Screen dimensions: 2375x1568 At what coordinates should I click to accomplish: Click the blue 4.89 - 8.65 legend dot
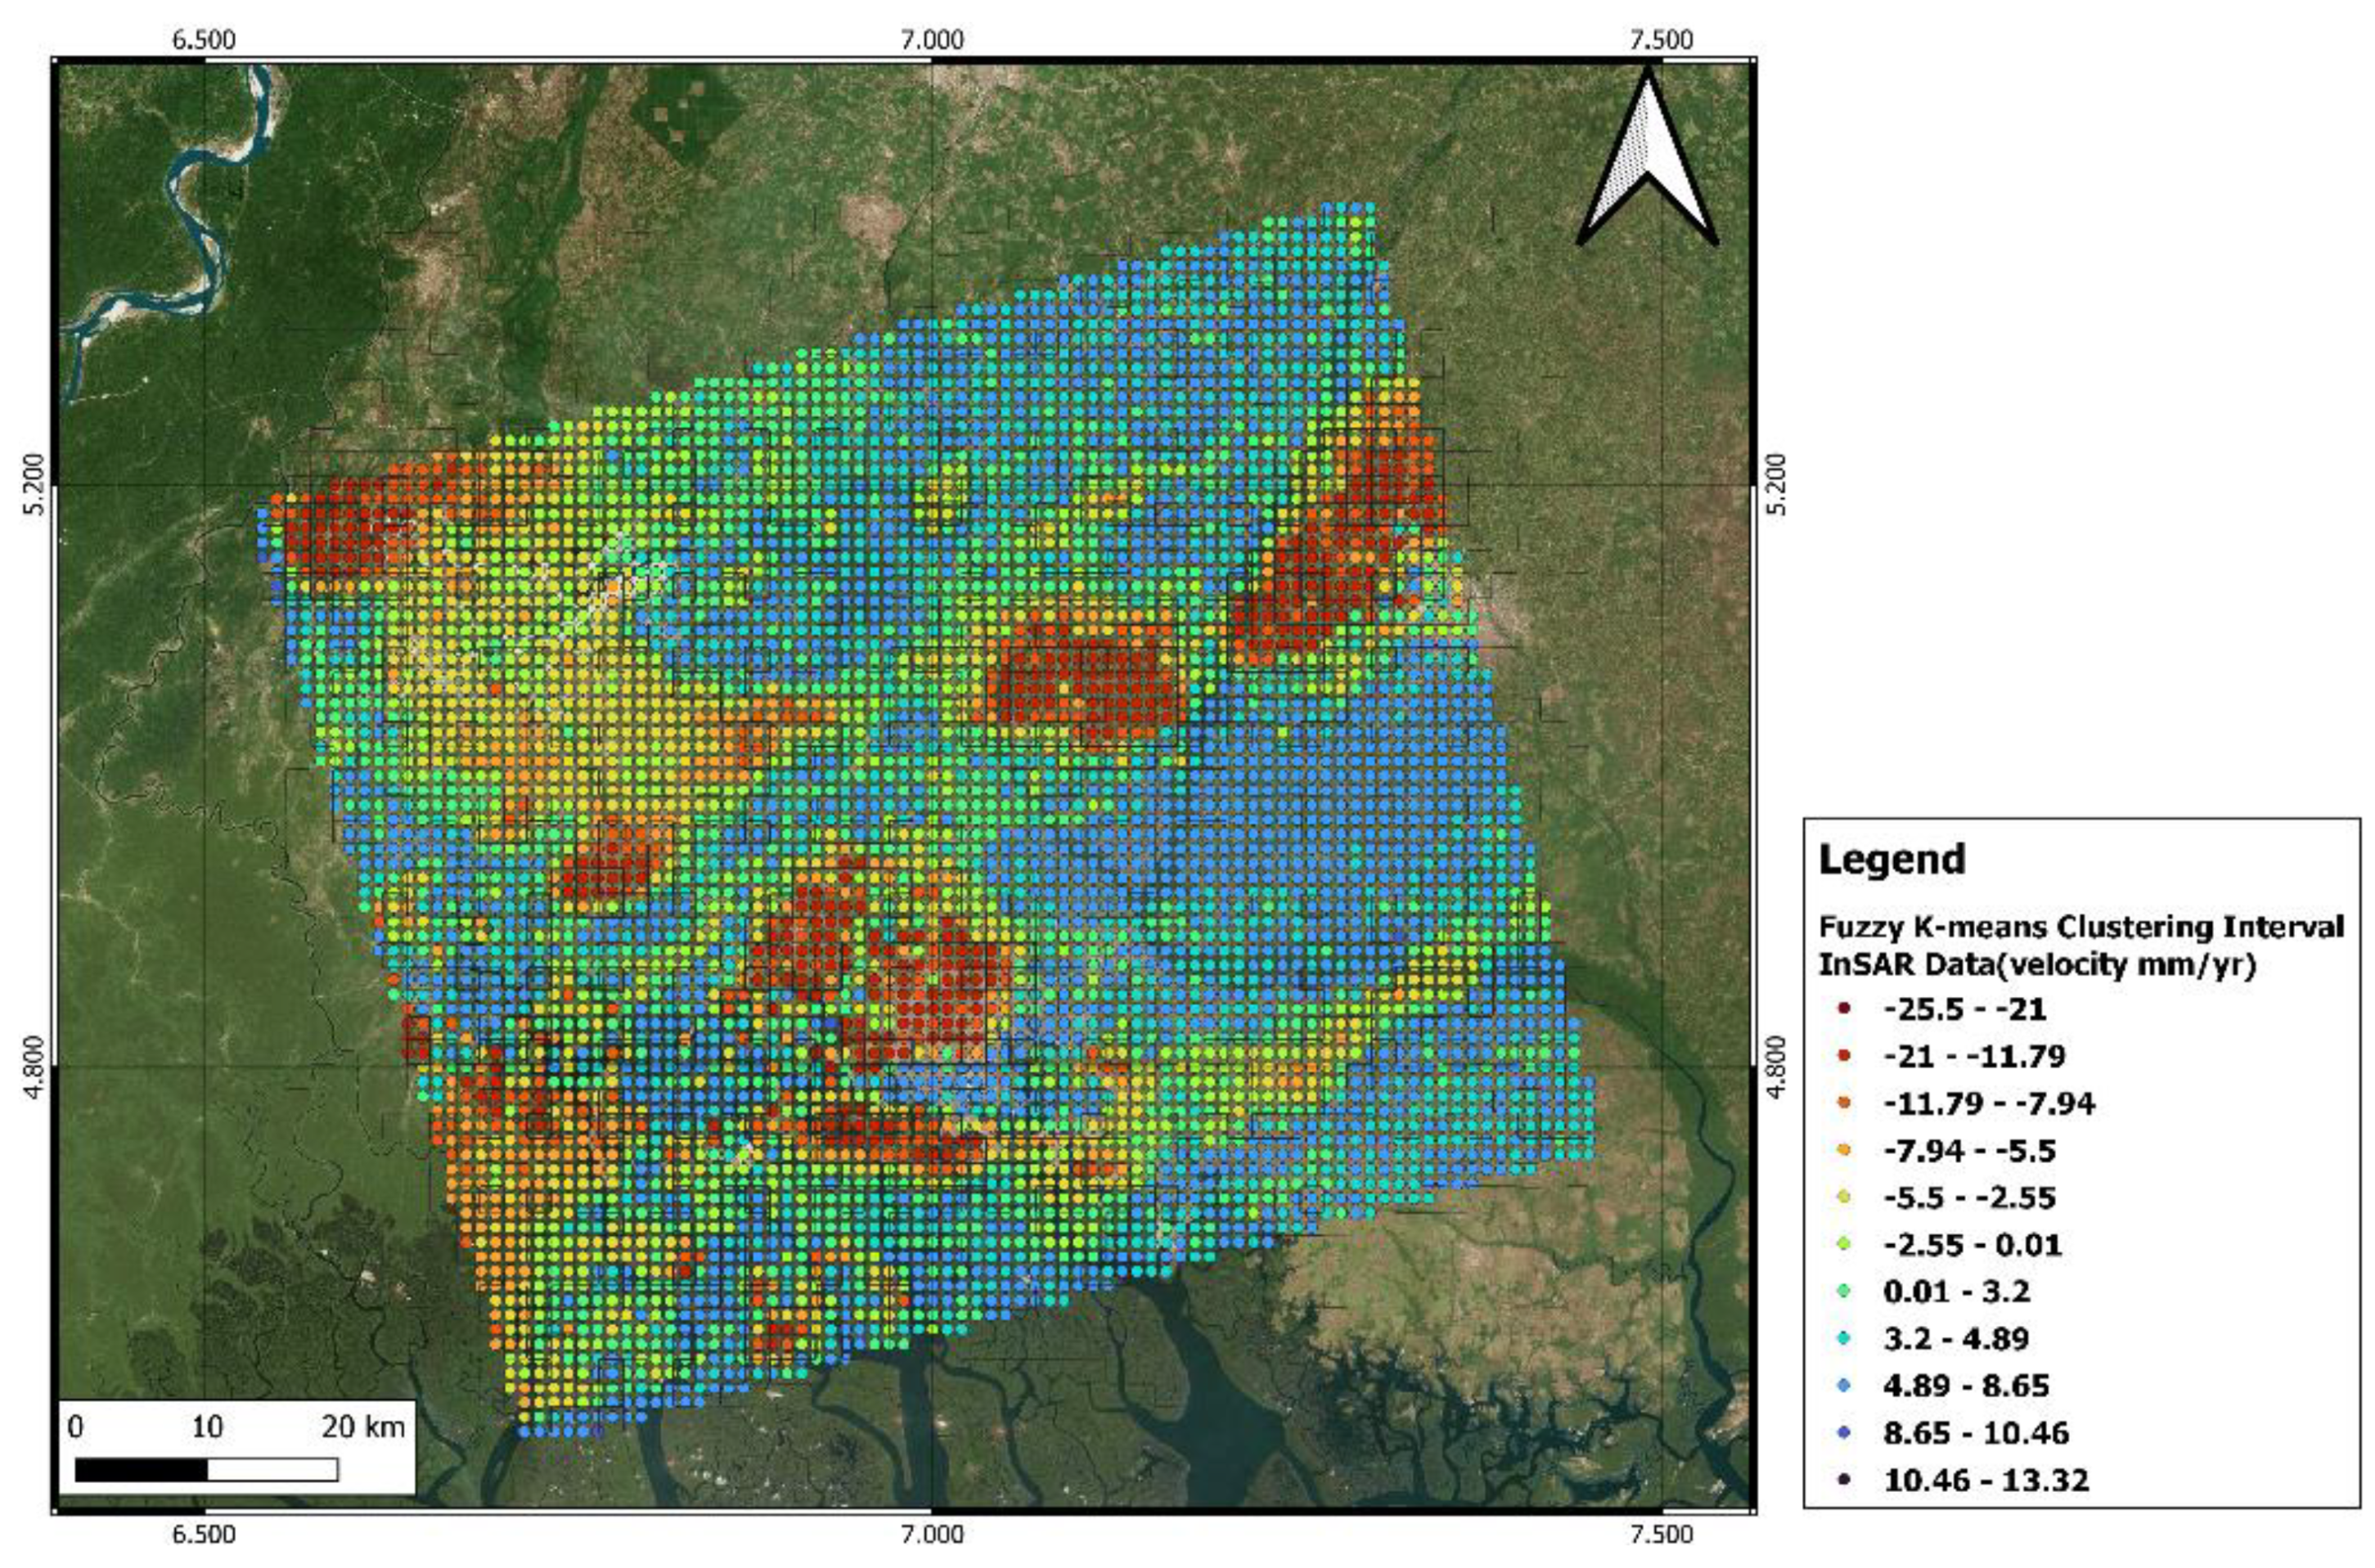[1845, 1385]
